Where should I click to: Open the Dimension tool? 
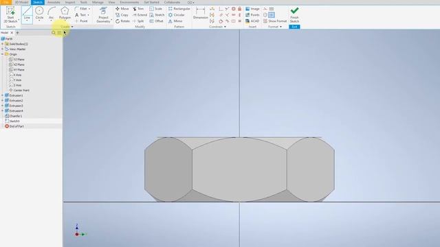click(x=201, y=14)
